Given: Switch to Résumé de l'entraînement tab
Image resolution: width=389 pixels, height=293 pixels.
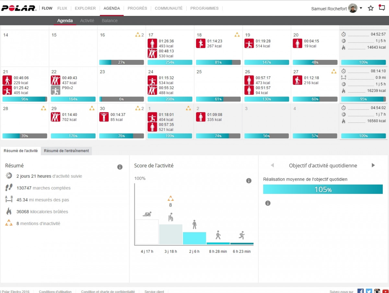Looking at the screenshot, I should coord(66,151).
